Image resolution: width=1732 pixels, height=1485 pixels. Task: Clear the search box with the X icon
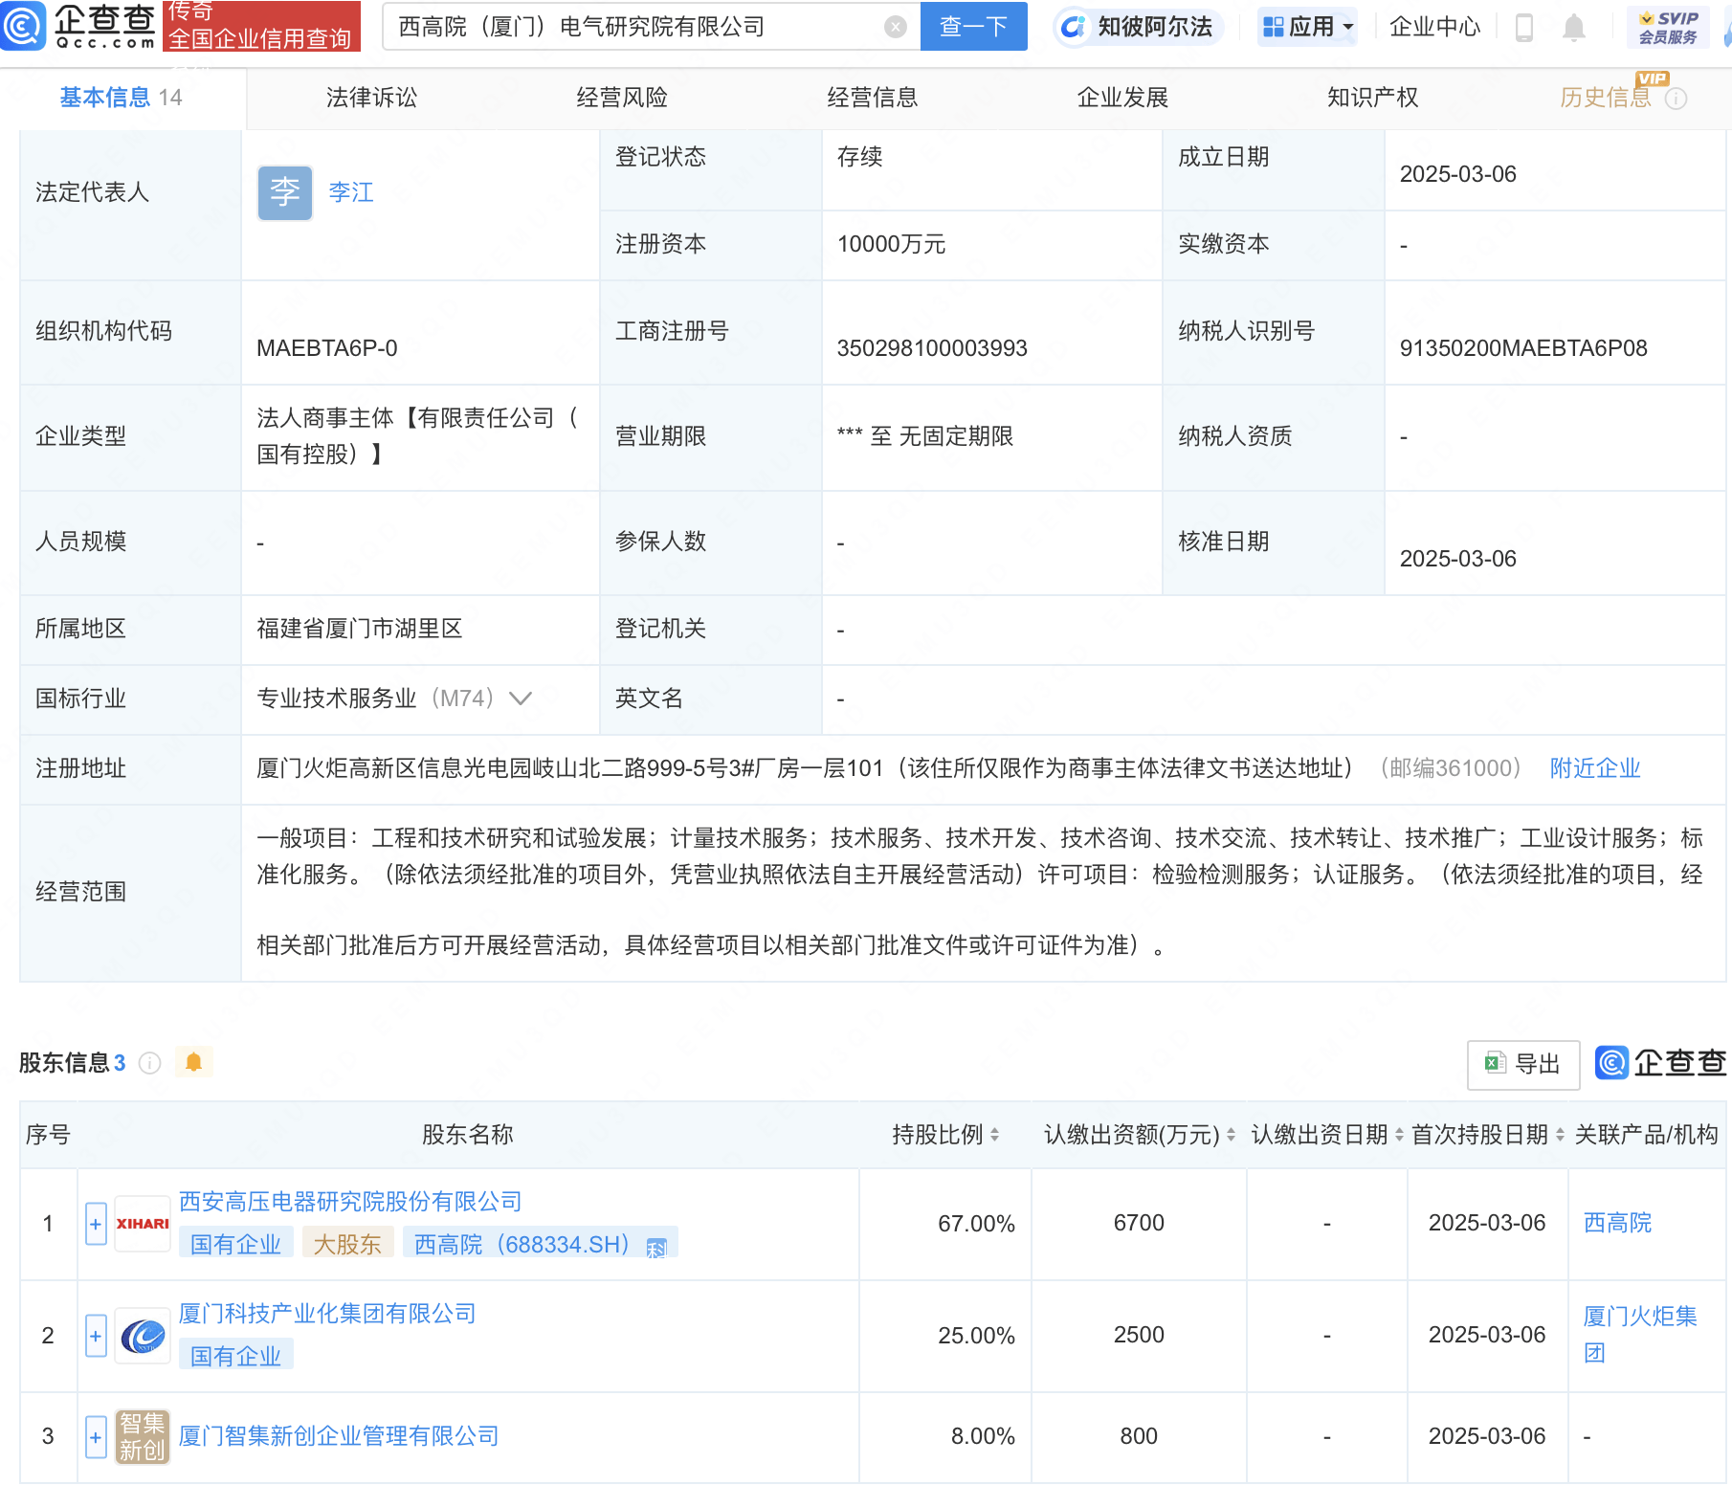pos(895,27)
